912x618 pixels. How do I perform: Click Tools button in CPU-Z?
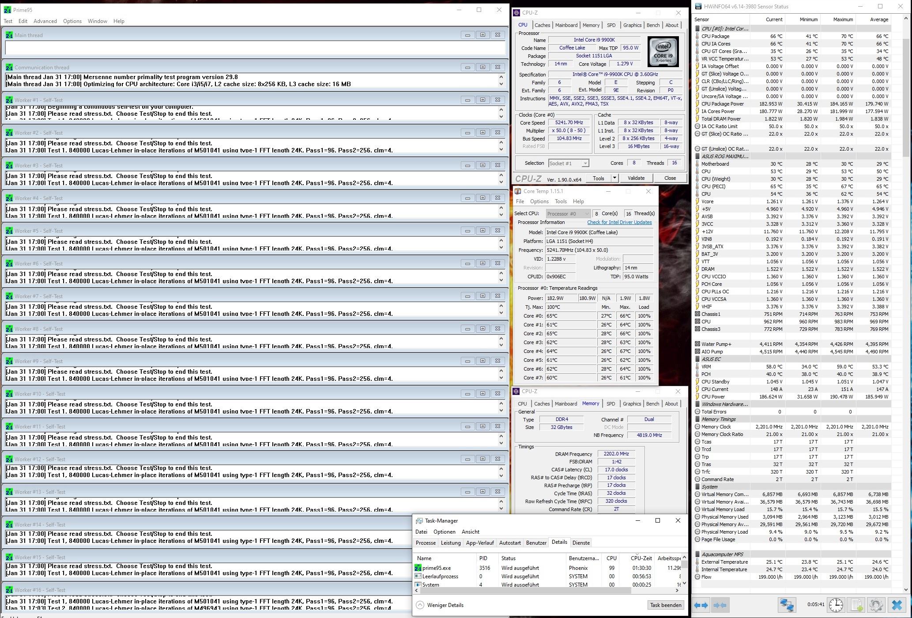point(599,178)
